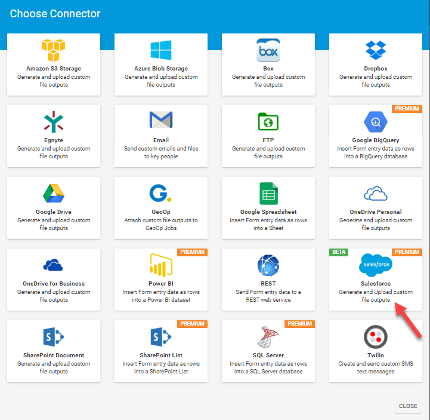This screenshot has width=430, height=420.
Task: Click 'Attach custom file outputs to' description
Action: pos(161,220)
